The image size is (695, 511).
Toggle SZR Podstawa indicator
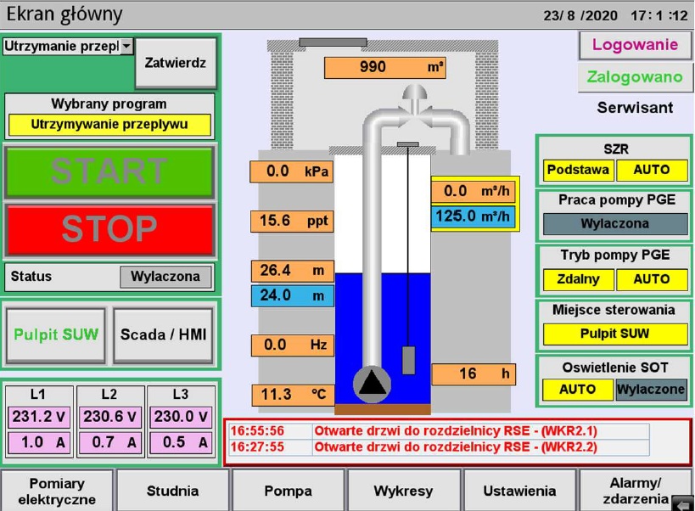click(579, 170)
